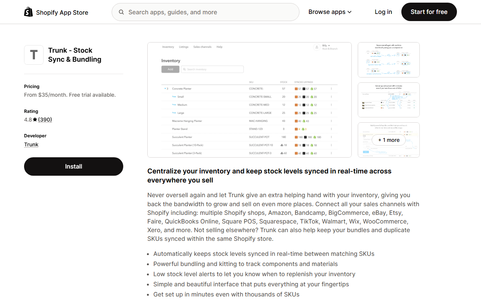The height and width of the screenshot is (301, 481).
Task: Click the Get set up in minutes bullet
Action: coord(226,294)
